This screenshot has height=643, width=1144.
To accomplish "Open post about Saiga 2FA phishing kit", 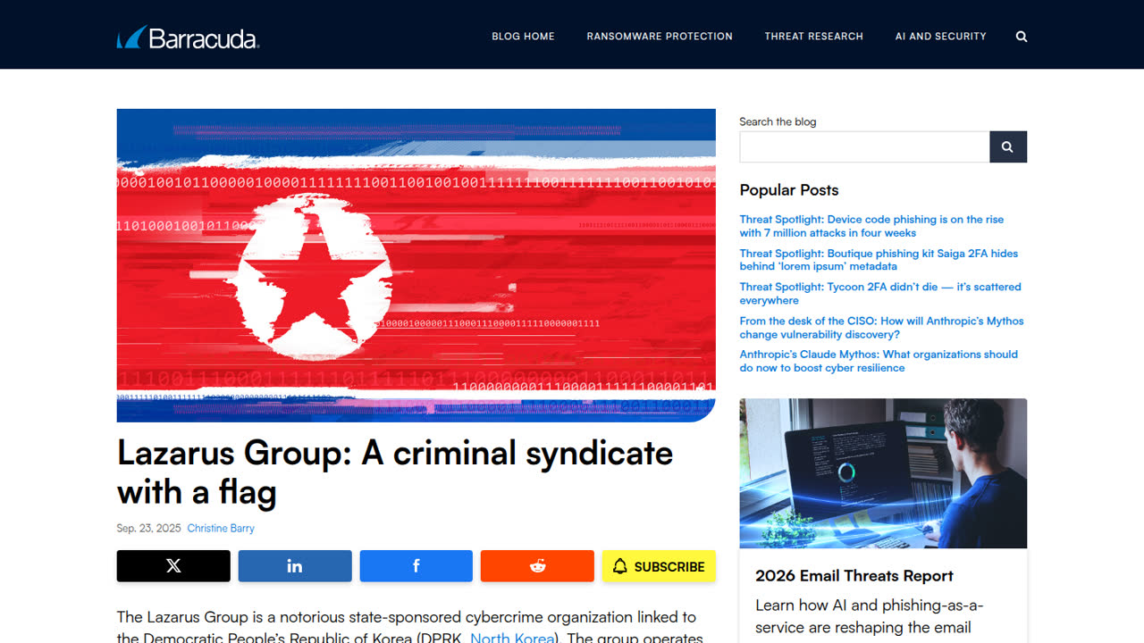I will pos(879,260).
